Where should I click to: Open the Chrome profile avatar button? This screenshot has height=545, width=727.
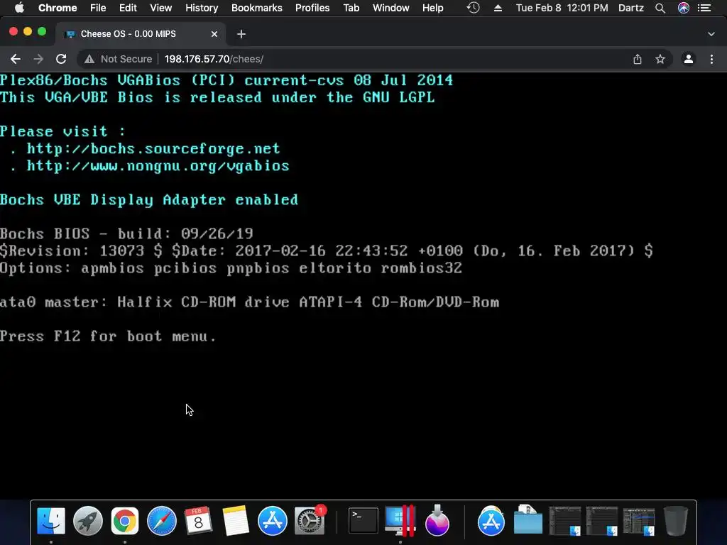(689, 59)
